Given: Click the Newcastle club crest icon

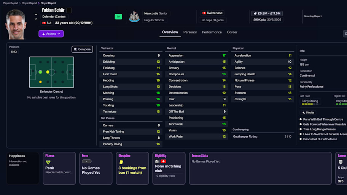Looking at the screenshot, I should coord(134,17).
